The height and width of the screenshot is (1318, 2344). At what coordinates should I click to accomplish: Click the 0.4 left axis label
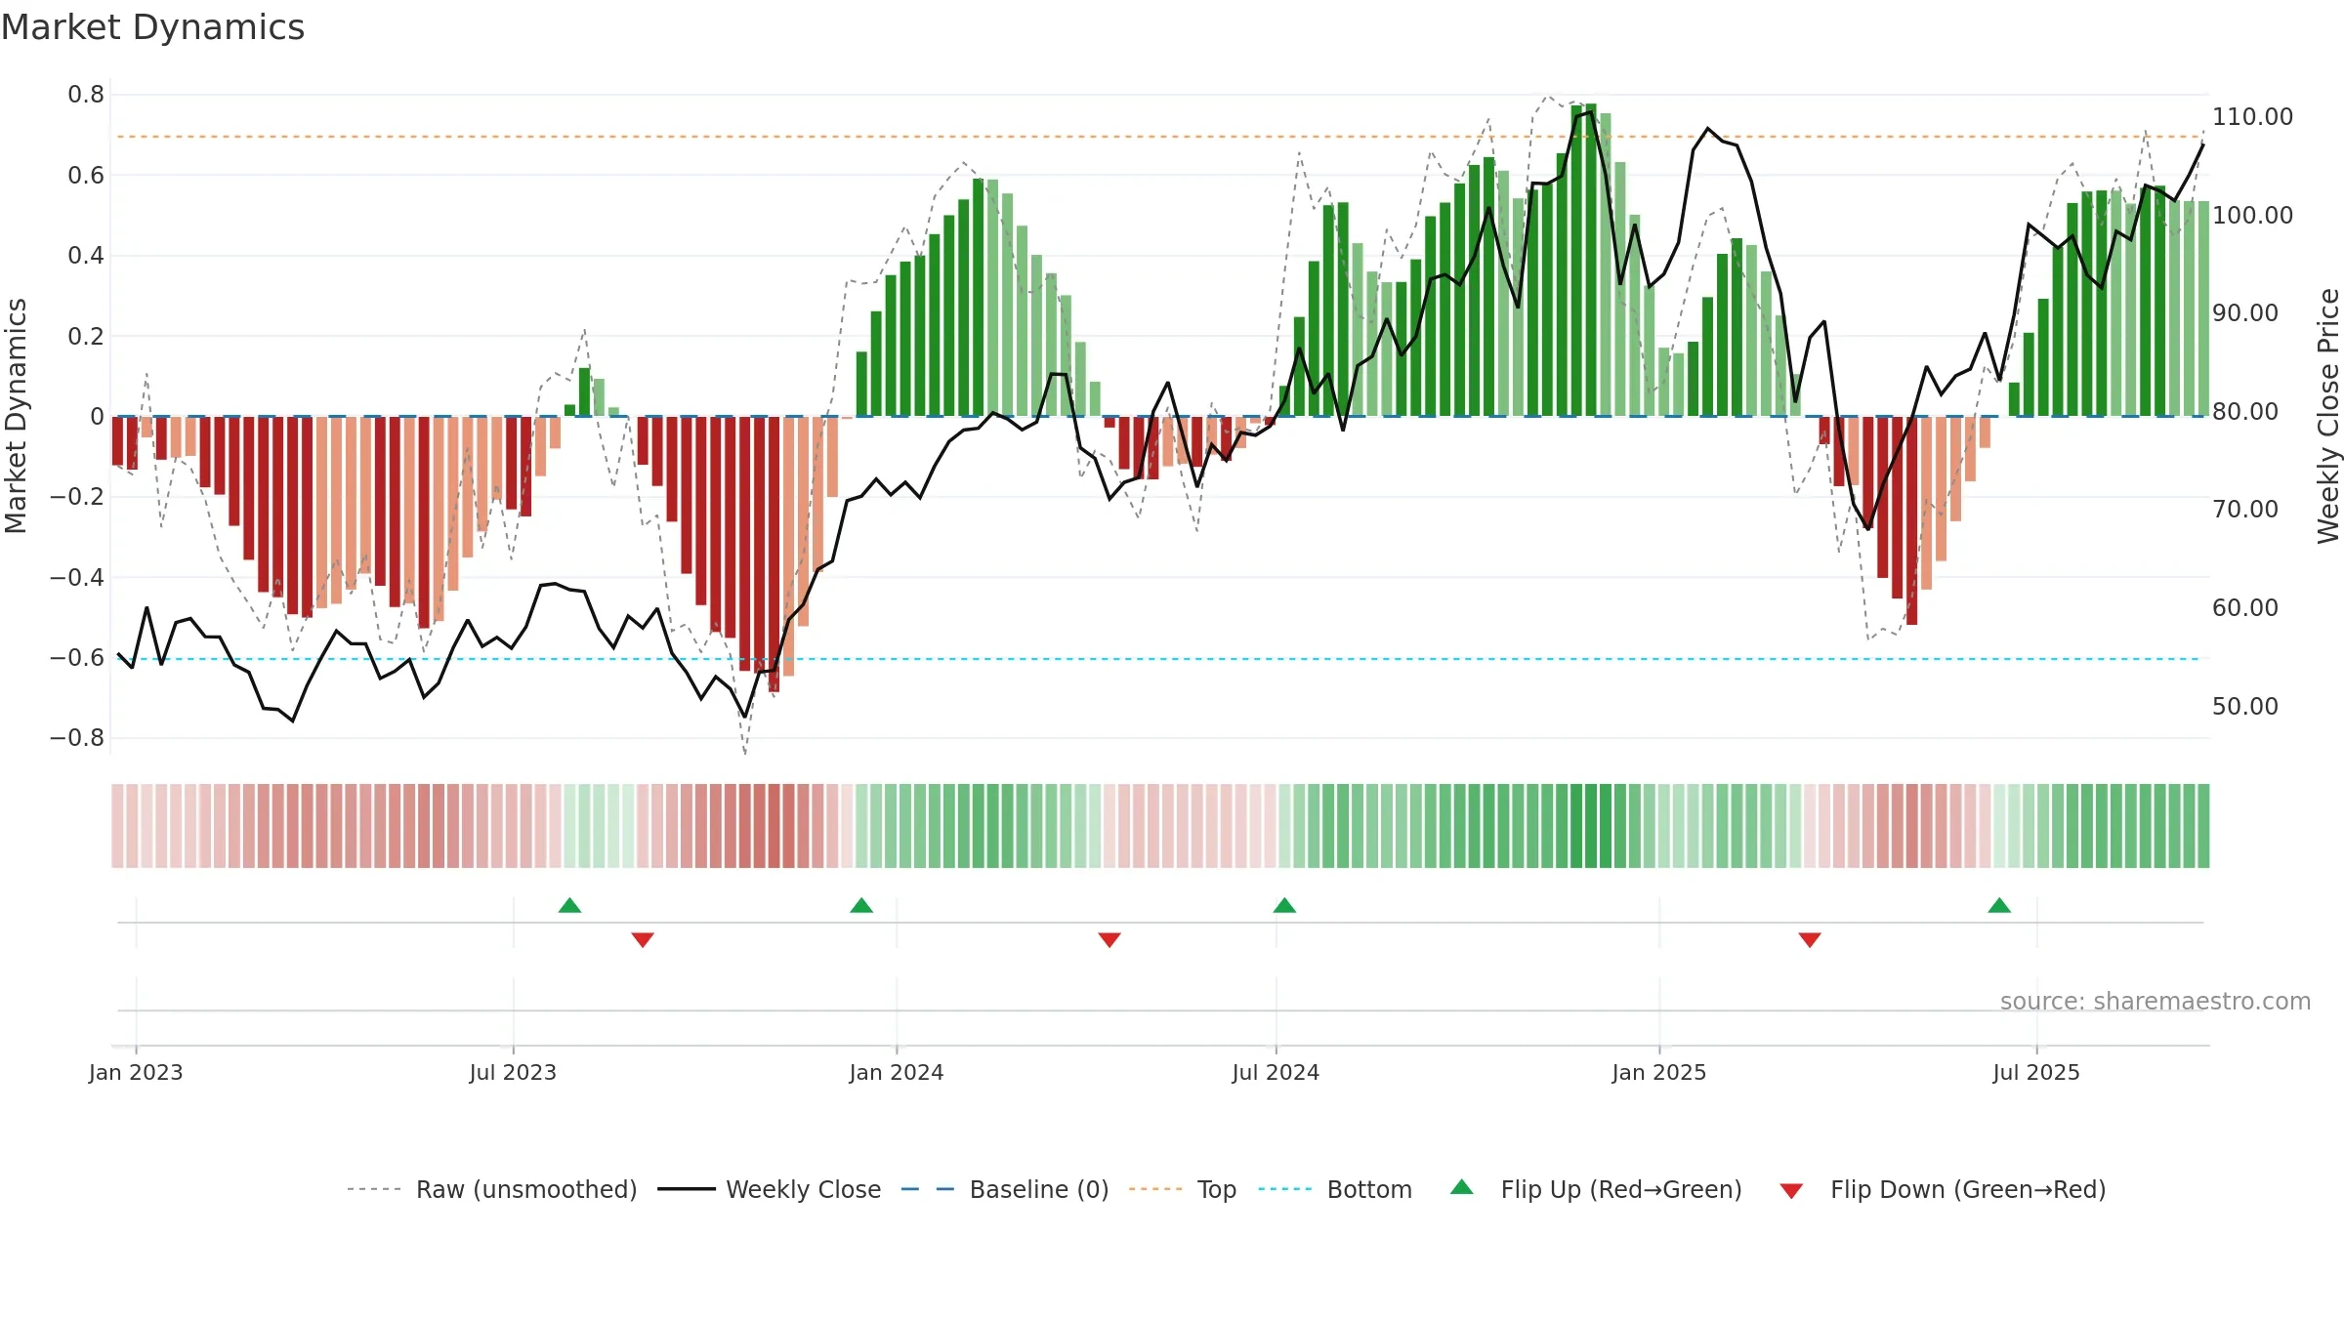pyautogui.click(x=86, y=256)
